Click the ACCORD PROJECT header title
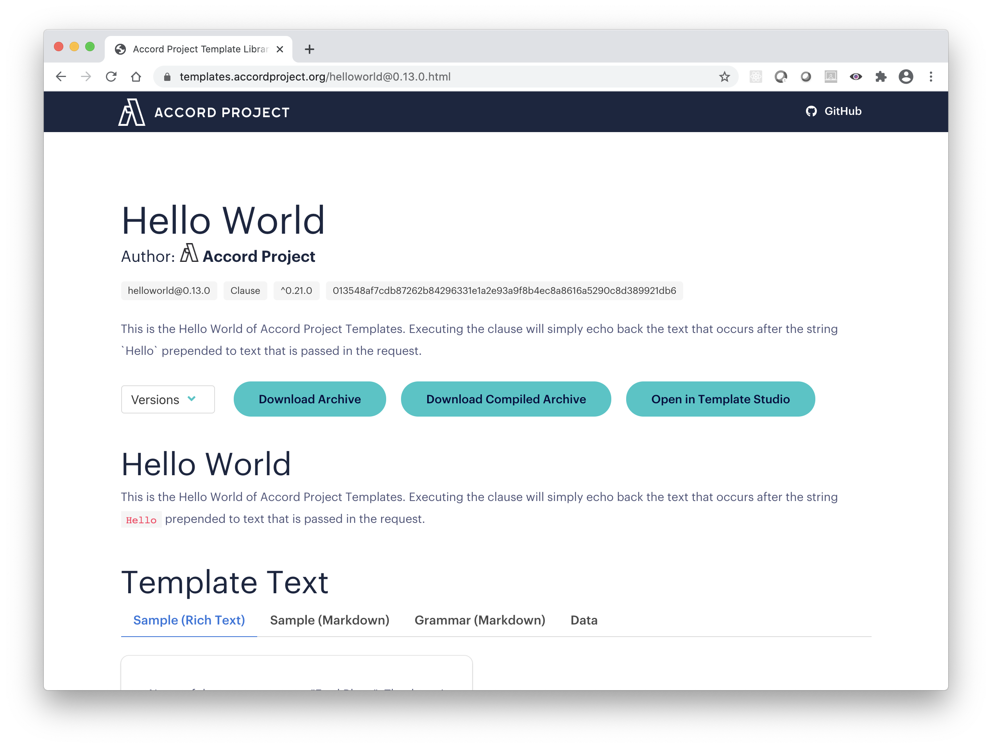 pyautogui.click(x=222, y=113)
